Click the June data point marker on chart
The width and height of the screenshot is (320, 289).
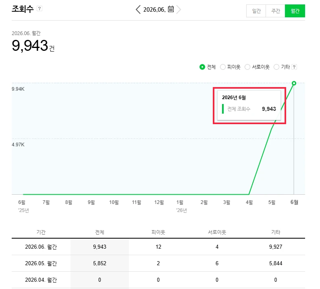click(x=294, y=83)
